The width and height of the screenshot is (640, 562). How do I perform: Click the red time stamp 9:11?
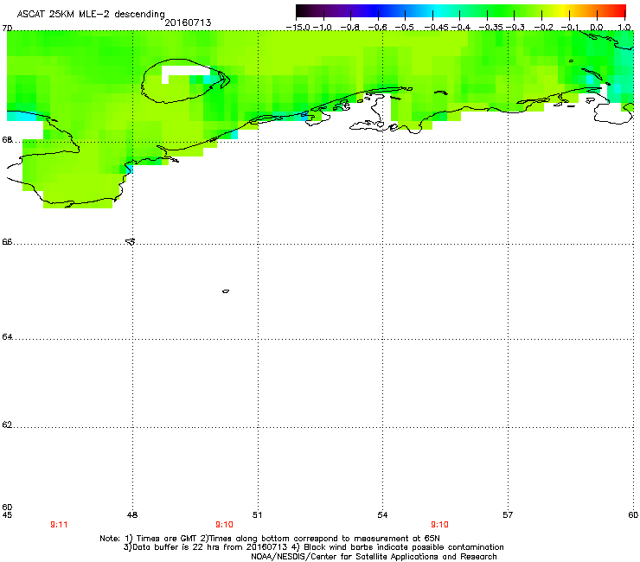(59, 525)
